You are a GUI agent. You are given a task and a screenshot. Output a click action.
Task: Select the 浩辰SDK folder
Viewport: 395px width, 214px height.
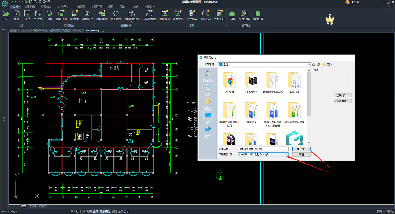click(251, 112)
